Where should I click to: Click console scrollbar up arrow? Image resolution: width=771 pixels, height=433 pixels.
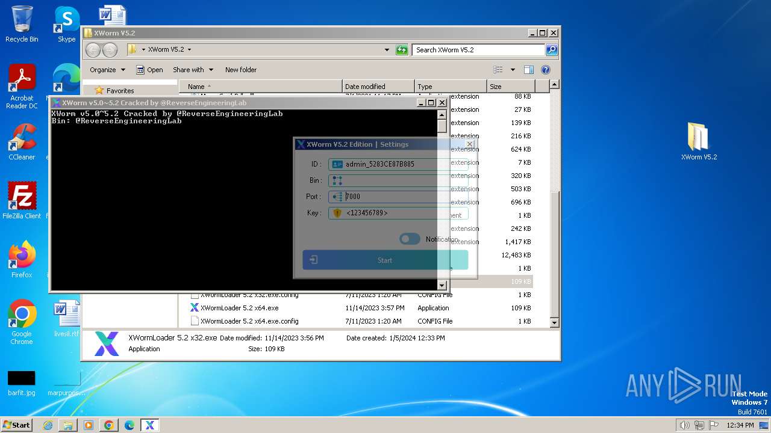(442, 114)
